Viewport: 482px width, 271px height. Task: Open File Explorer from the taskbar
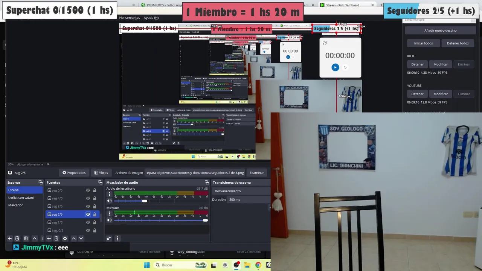(x=247, y=265)
